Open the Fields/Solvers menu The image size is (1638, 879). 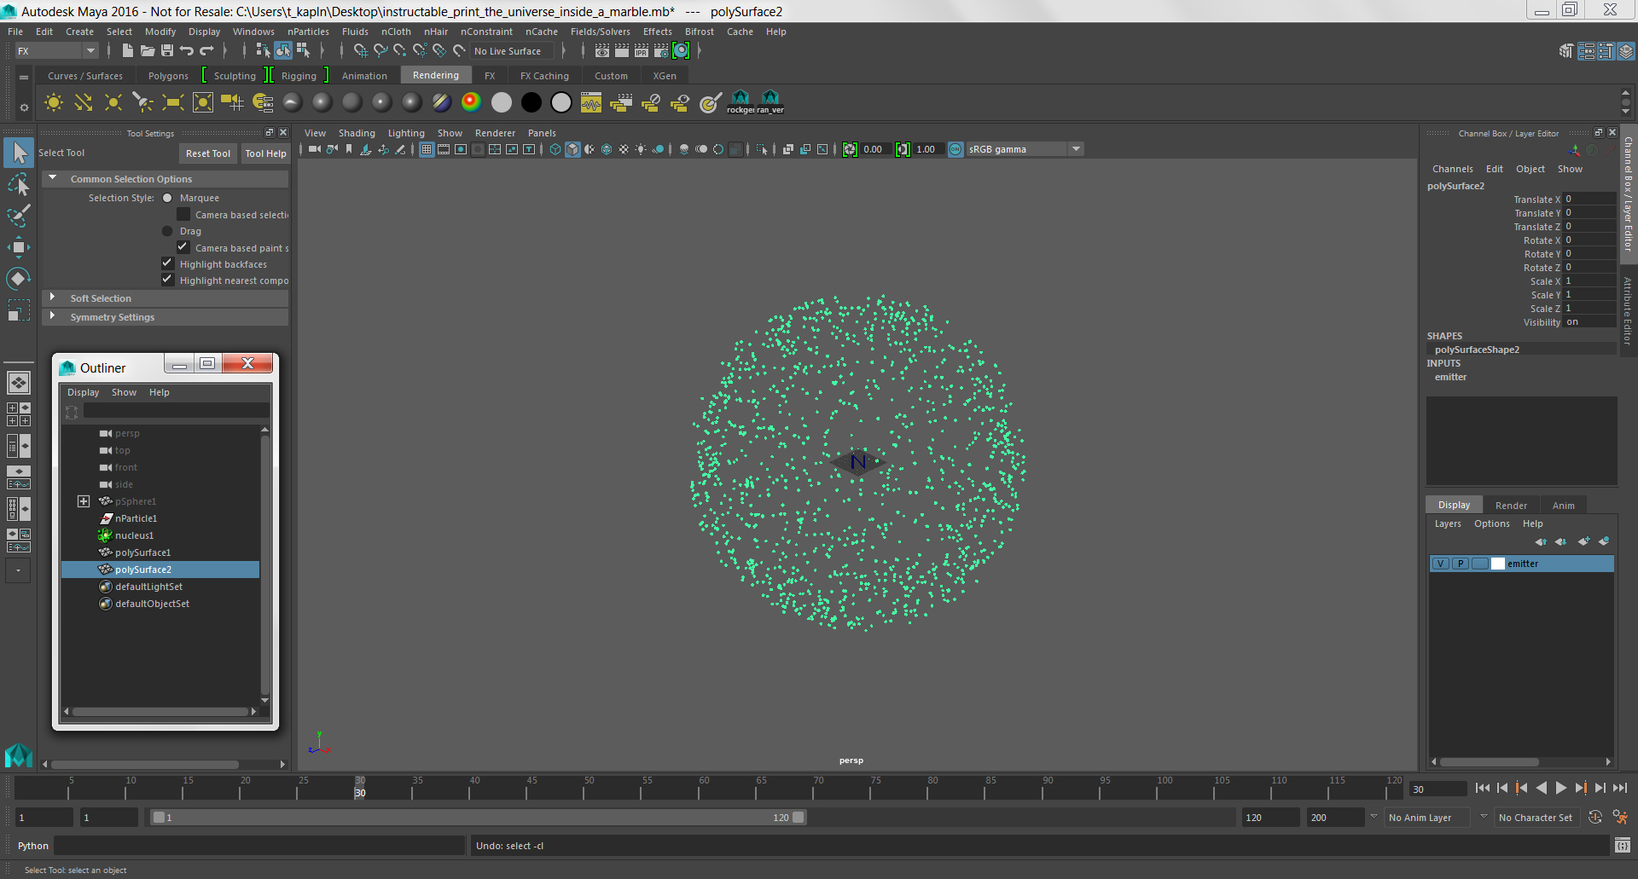[600, 32]
